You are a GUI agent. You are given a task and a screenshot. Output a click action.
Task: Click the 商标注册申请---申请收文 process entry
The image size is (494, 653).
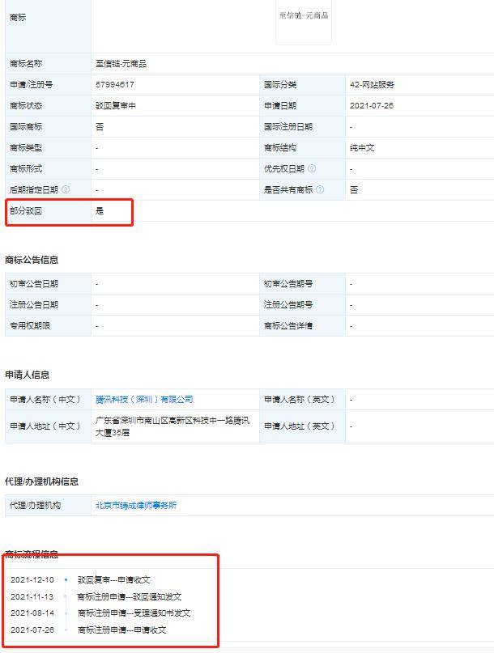[121, 630]
